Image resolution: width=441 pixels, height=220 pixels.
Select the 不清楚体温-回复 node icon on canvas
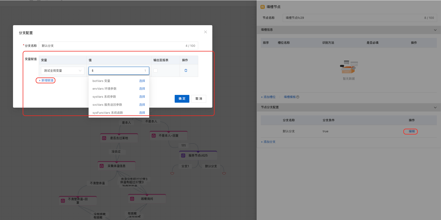pyautogui.click(x=63, y=201)
